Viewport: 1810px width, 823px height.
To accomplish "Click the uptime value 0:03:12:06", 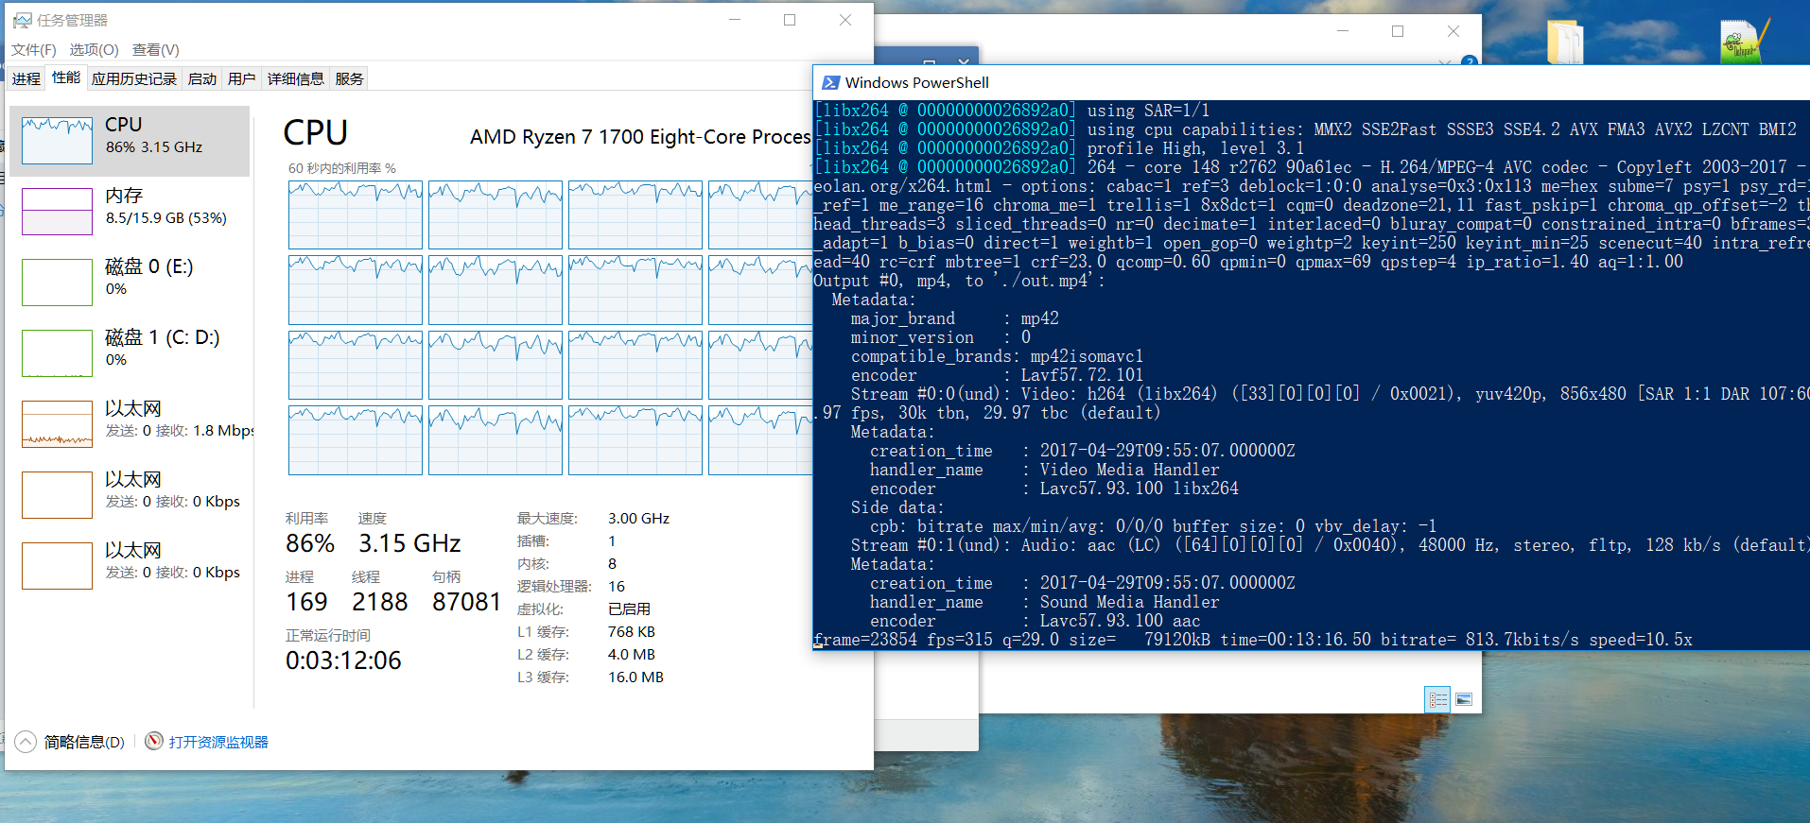I will 343,660.
